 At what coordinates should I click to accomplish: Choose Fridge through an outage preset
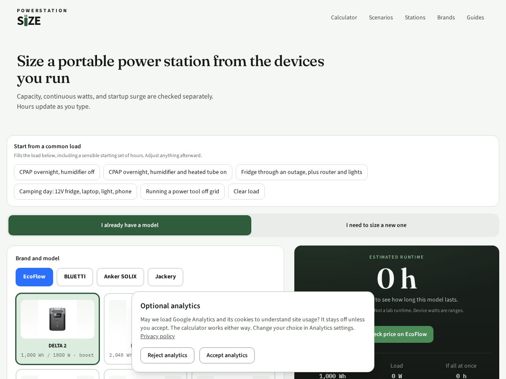(x=301, y=172)
